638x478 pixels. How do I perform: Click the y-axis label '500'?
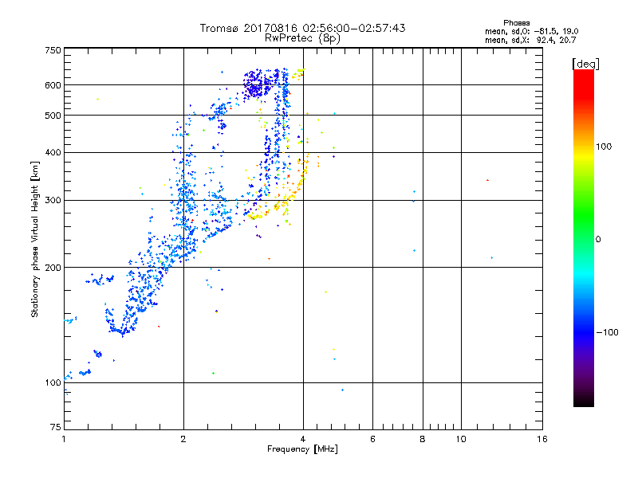(53, 116)
